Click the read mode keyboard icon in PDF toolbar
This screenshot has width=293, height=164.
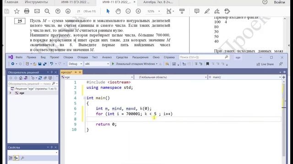pos(182,11)
